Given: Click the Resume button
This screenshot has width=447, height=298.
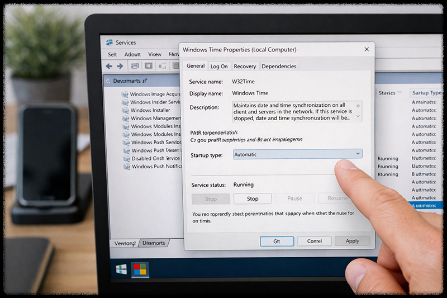Looking at the screenshot, I should (x=336, y=198).
